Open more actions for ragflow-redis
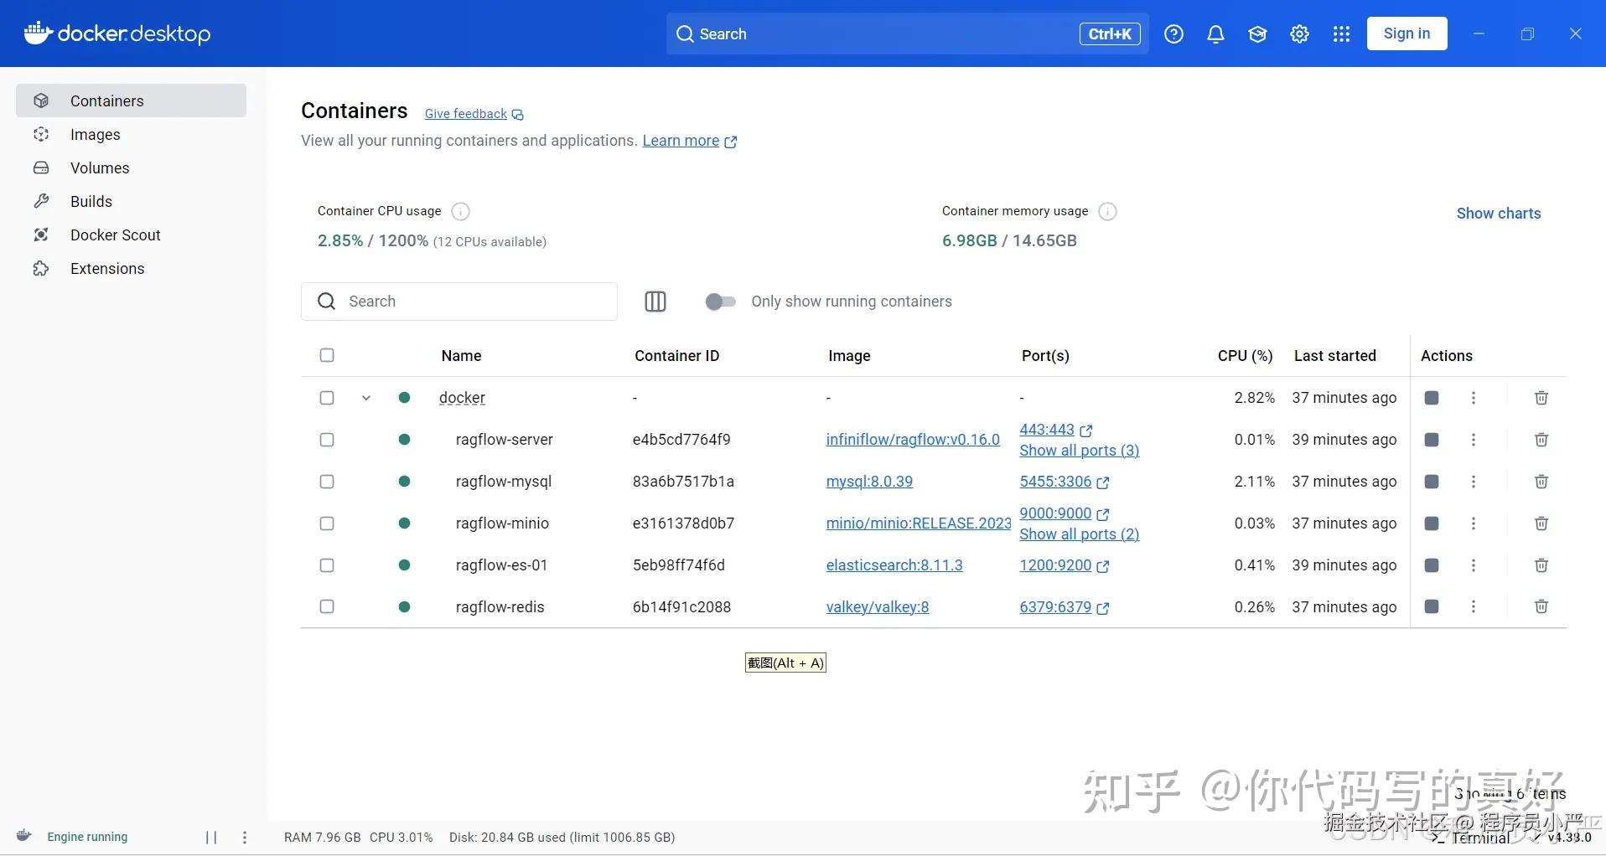This screenshot has height=856, width=1606. [x=1474, y=606]
